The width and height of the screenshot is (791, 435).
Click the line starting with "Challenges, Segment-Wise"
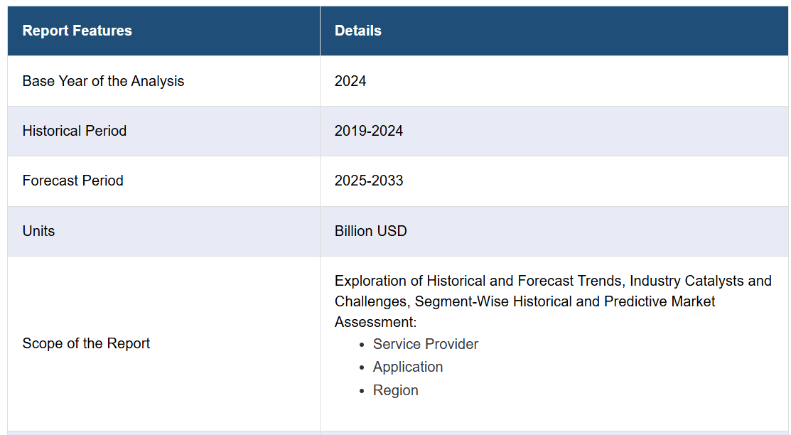[524, 301]
